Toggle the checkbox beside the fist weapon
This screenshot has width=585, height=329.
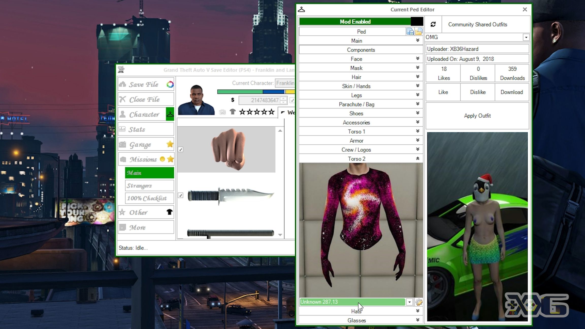point(181,150)
